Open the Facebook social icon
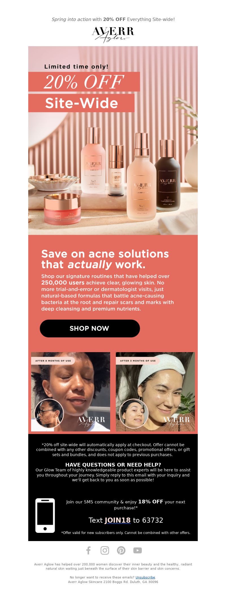226x598 pixels. tap(88, 550)
